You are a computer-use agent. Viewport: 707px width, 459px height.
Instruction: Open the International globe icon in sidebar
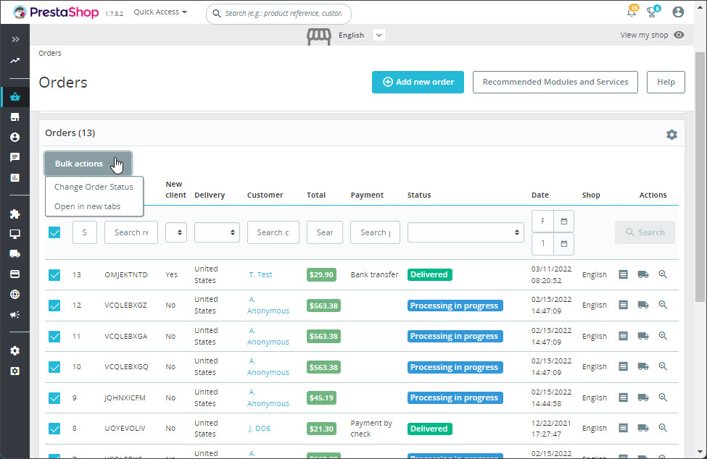15,295
